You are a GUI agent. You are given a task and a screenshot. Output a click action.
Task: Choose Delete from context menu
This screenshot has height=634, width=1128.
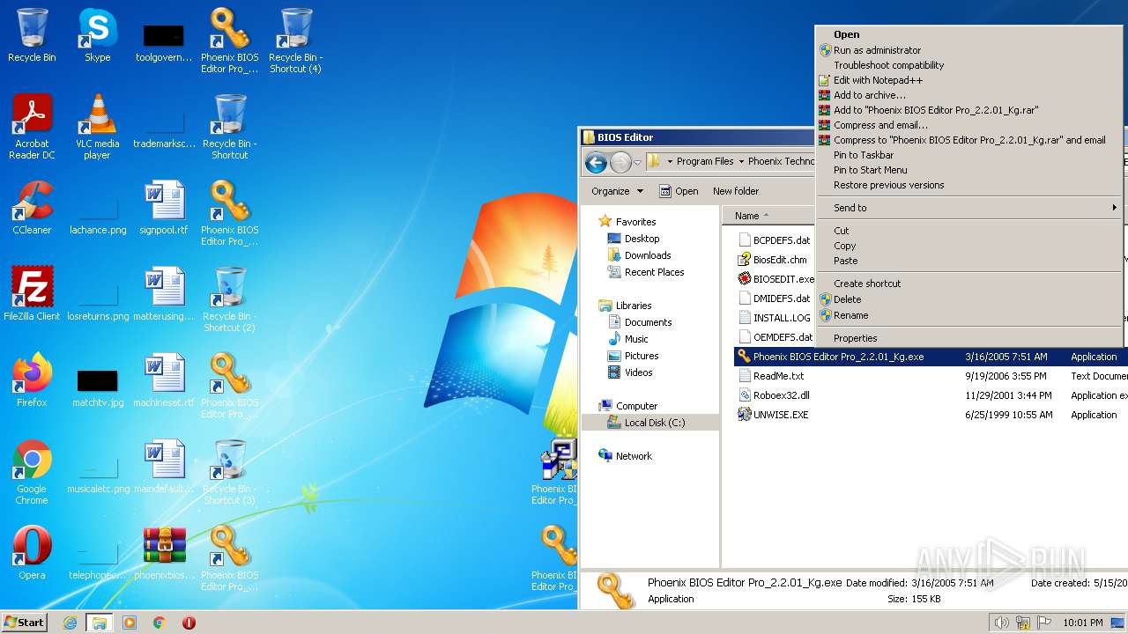847,299
